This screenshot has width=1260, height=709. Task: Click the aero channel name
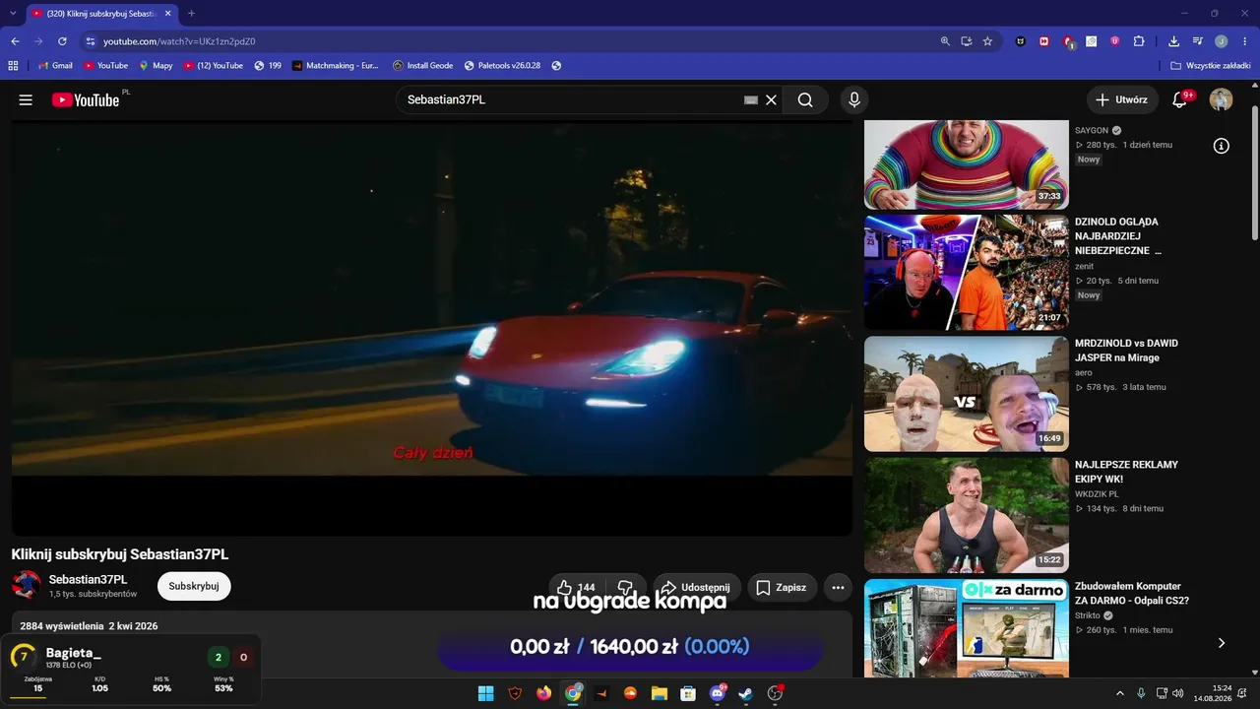point(1084,372)
